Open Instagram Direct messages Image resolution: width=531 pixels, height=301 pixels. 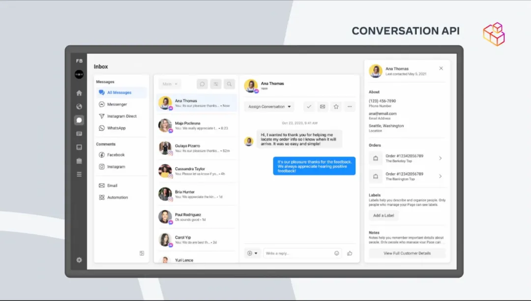coord(121,116)
